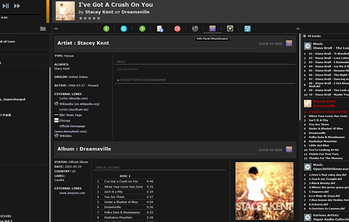The image size is (349, 222).
Task: Click the info panel vertical scrollbar
Action: coord(300,78)
